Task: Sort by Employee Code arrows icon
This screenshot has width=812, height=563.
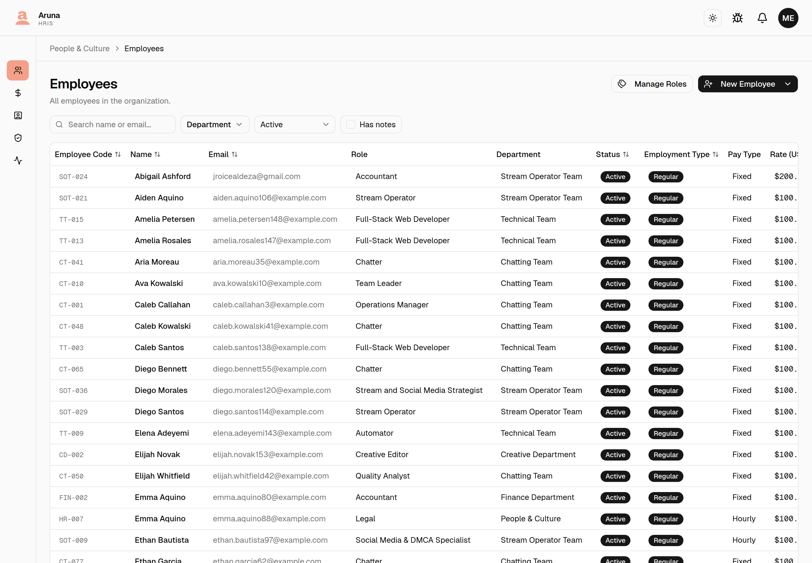Action: [118, 155]
